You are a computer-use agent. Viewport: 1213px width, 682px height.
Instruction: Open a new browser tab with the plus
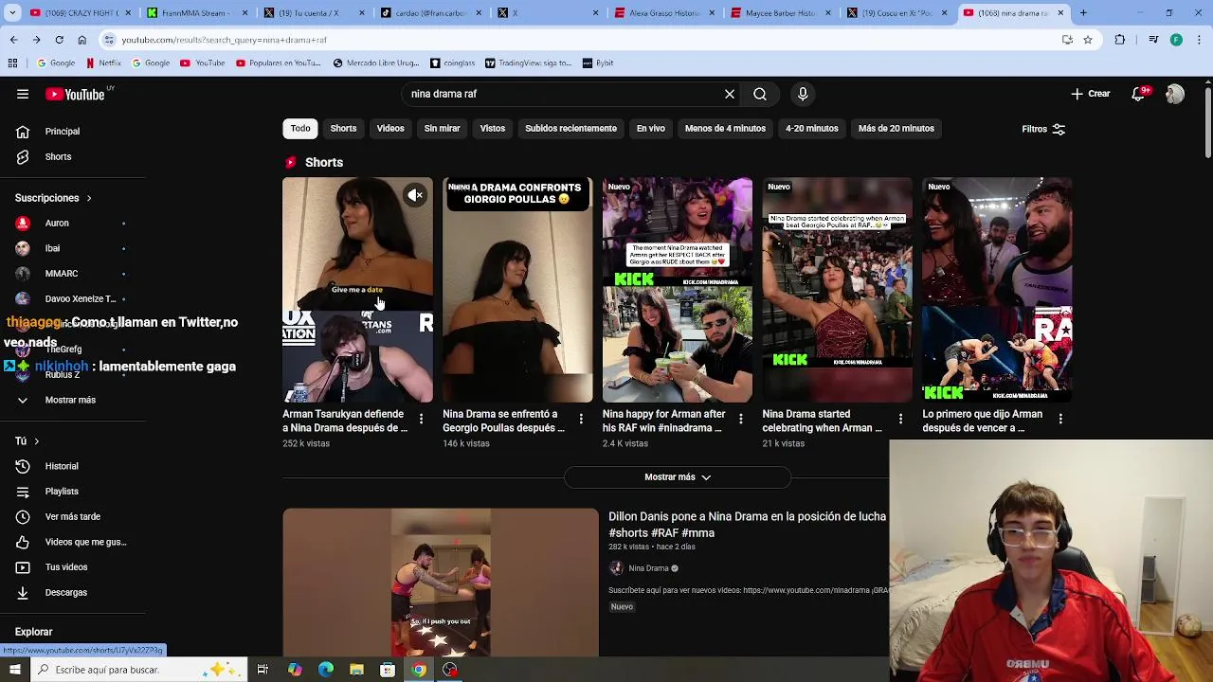1083,13
